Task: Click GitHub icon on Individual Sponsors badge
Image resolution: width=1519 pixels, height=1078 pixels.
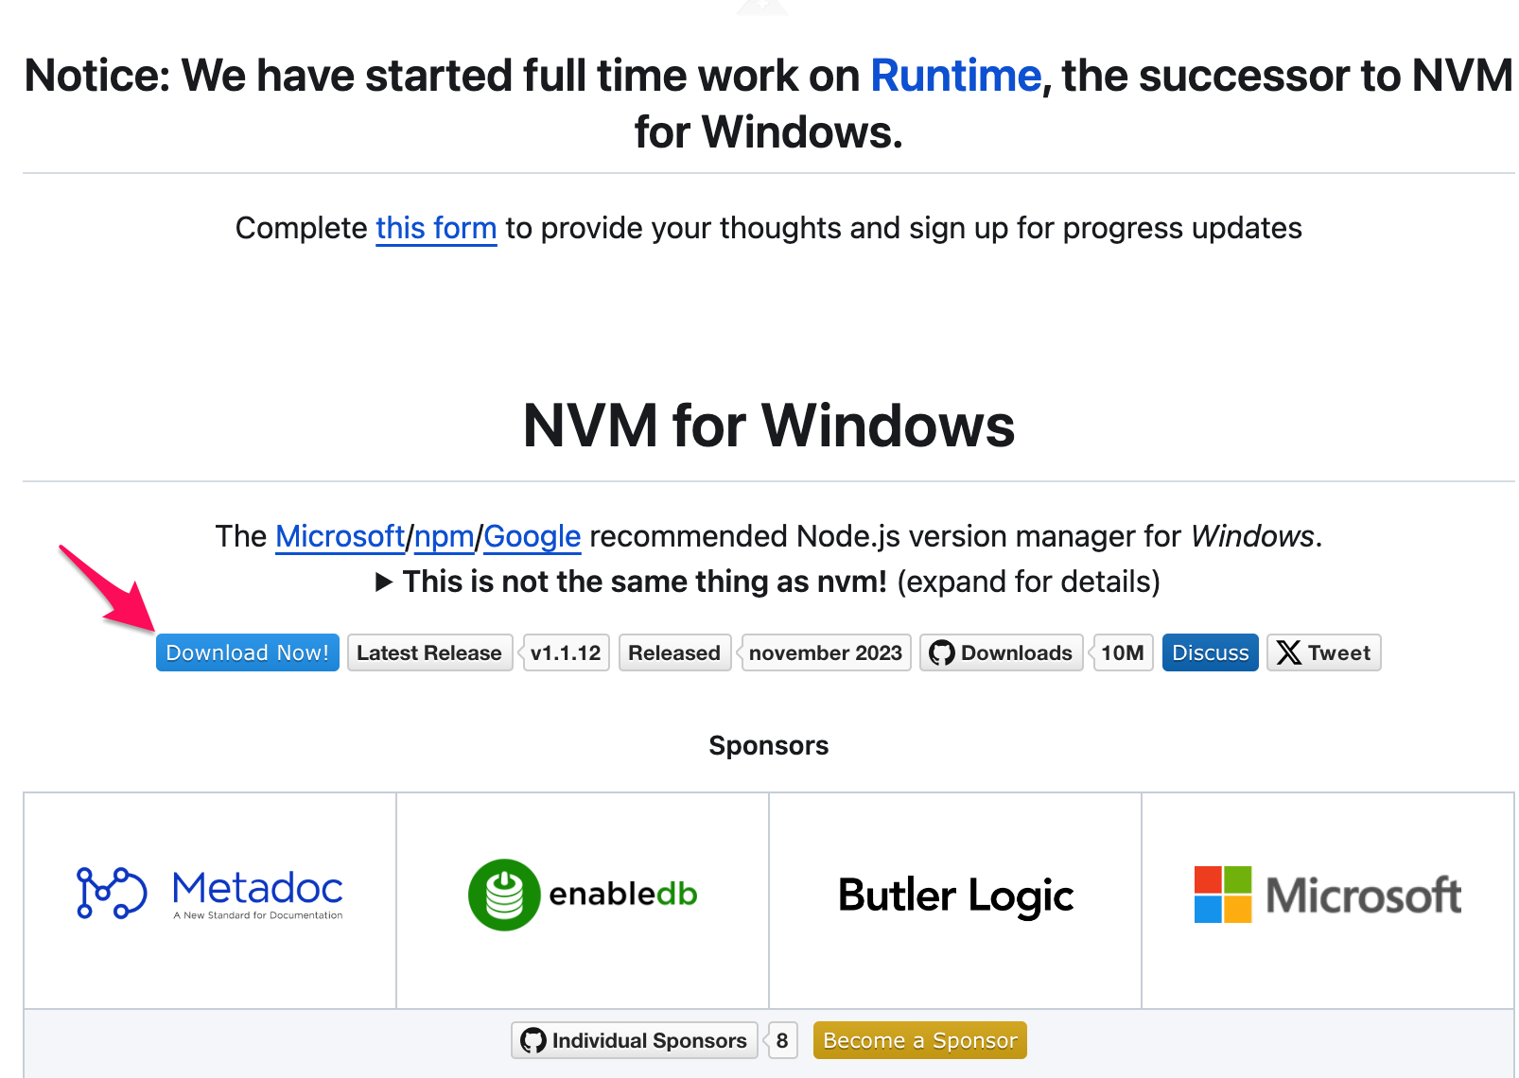Action: (533, 1040)
